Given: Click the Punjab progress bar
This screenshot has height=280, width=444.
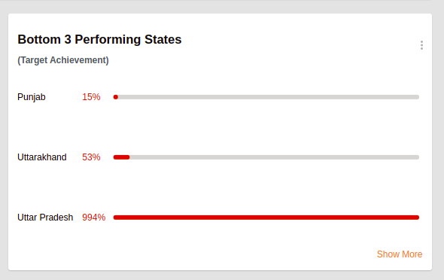Looking at the screenshot, I should [x=266, y=97].
